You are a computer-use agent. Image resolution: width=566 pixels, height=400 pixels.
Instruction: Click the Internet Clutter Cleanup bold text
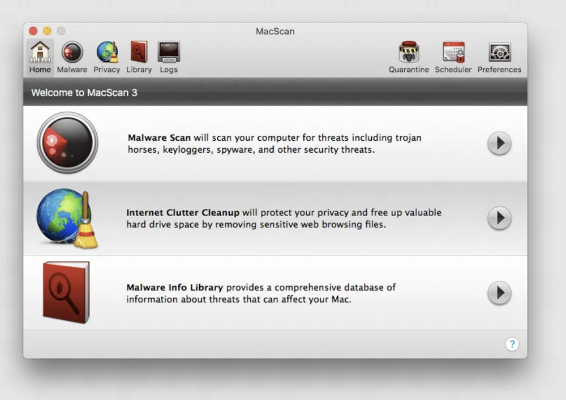[x=183, y=212]
